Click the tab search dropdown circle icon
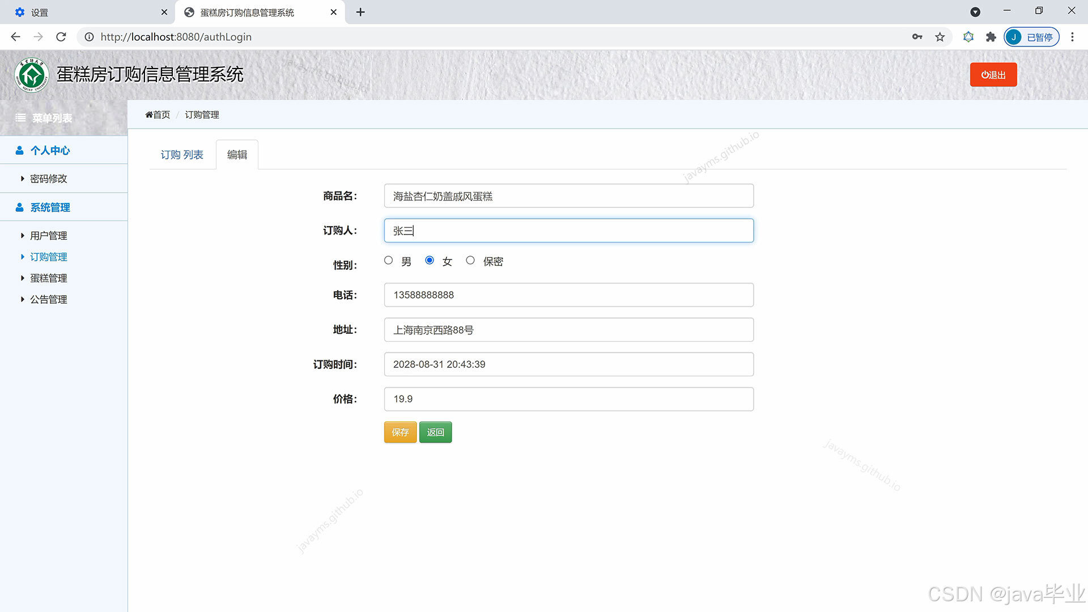This screenshot has height=612, width=1088. (x=975, y=12)
